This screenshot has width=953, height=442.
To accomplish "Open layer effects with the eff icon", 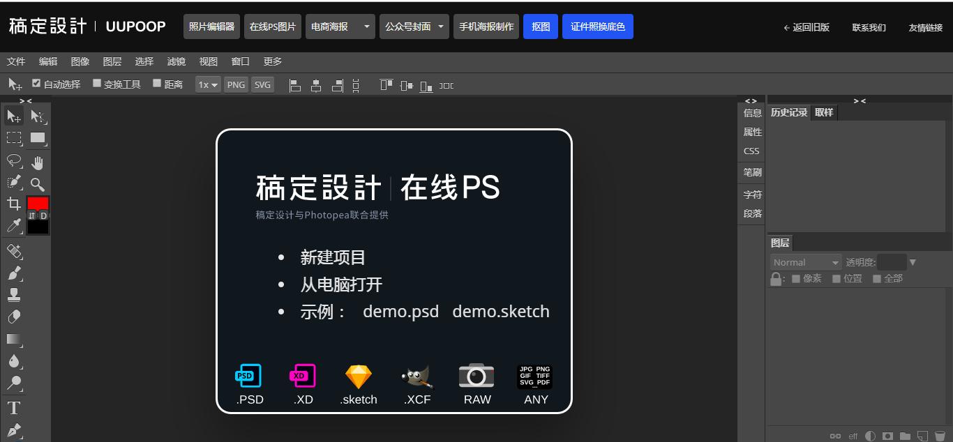I will point(852,435).
